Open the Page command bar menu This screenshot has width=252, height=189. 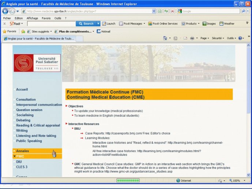click(x=204, y=38)
